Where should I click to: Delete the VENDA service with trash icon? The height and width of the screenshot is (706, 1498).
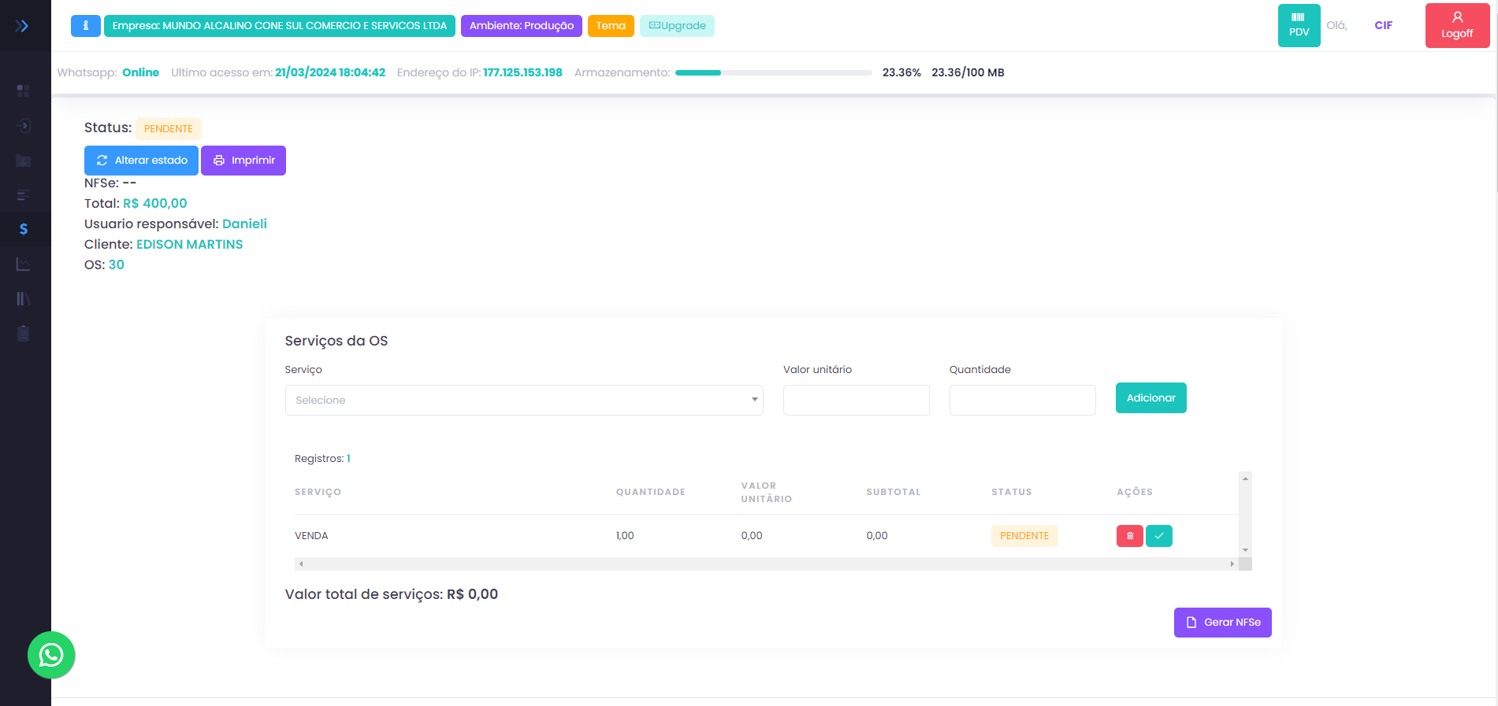(x=1129, y=536)
